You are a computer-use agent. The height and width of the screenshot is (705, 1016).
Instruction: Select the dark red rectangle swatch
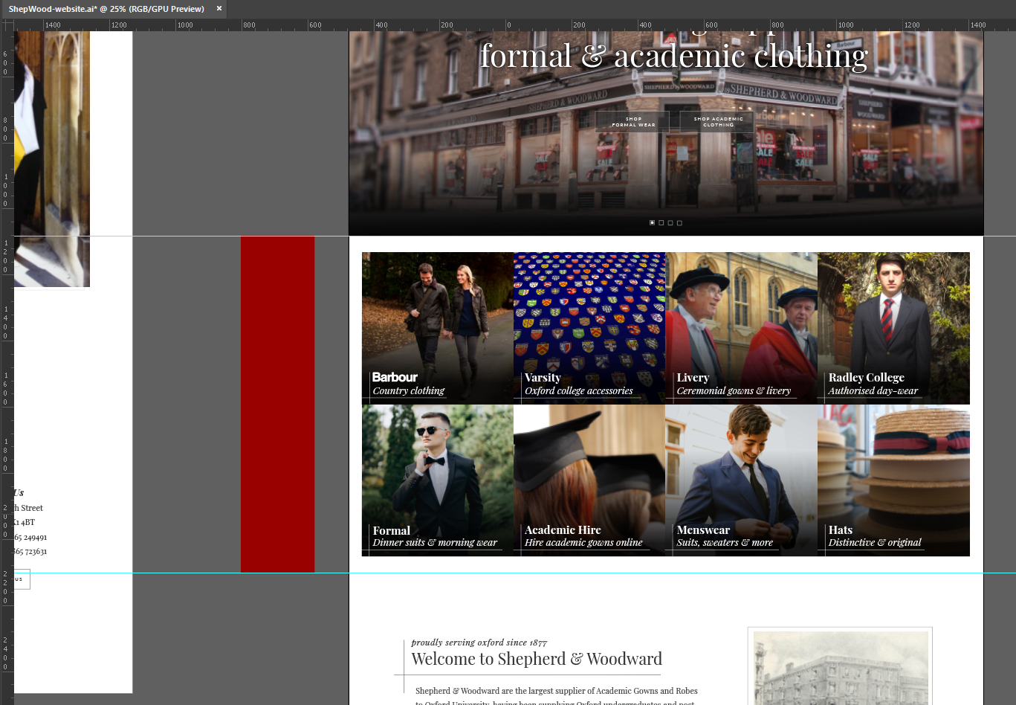(x=277, y=404)
